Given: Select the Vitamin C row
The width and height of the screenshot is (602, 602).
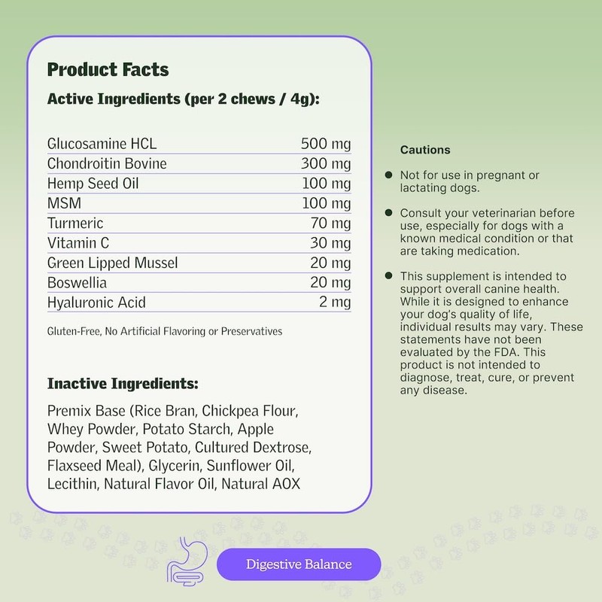Looking at the screenshot, I should pos(199,243).
